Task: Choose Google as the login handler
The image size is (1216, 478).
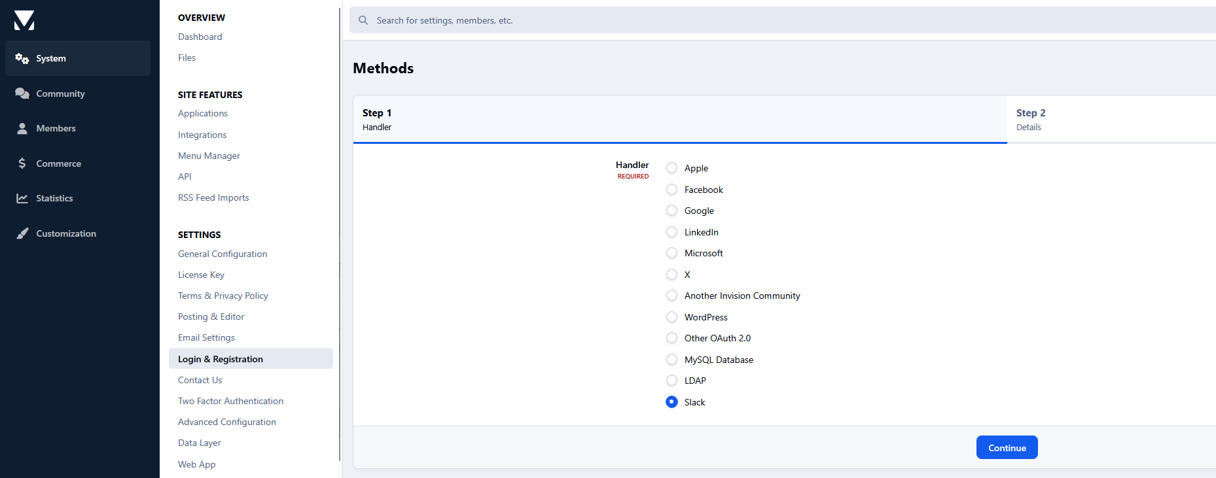Action: [x=671, y=211]
